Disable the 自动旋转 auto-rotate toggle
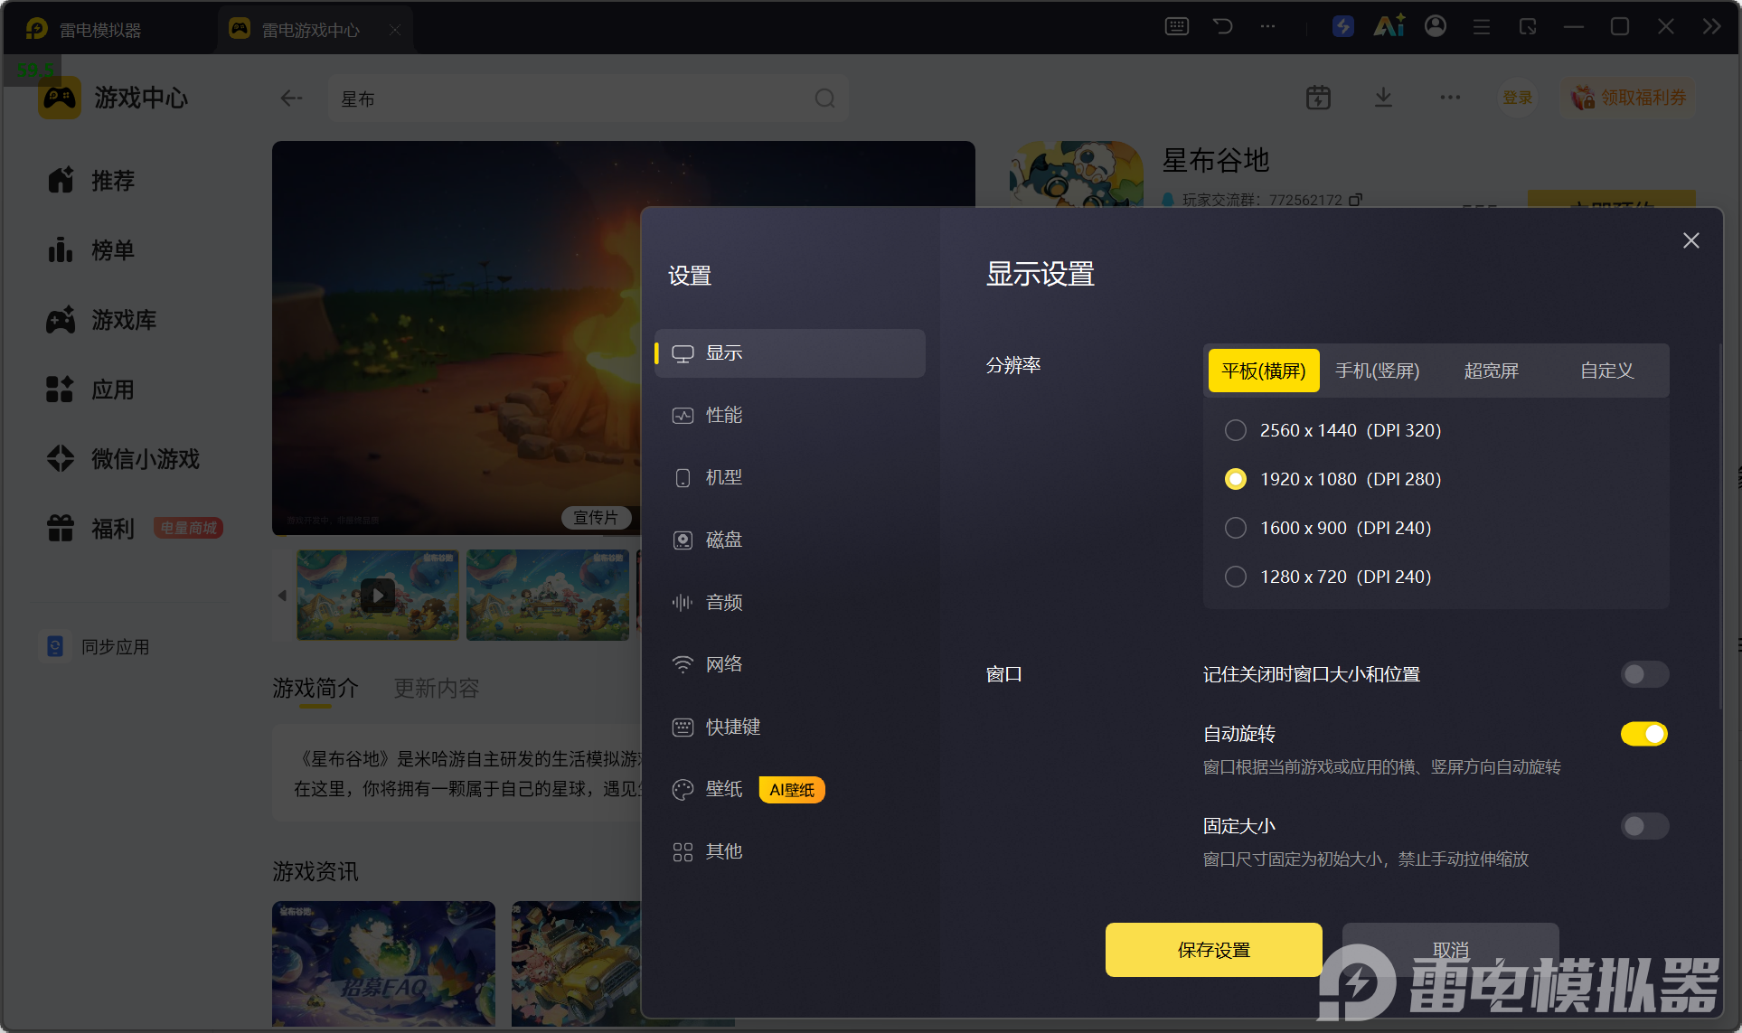The width and height of the screenshot is (1742, 1033). pyautogui.click(x=1644, y=734)
